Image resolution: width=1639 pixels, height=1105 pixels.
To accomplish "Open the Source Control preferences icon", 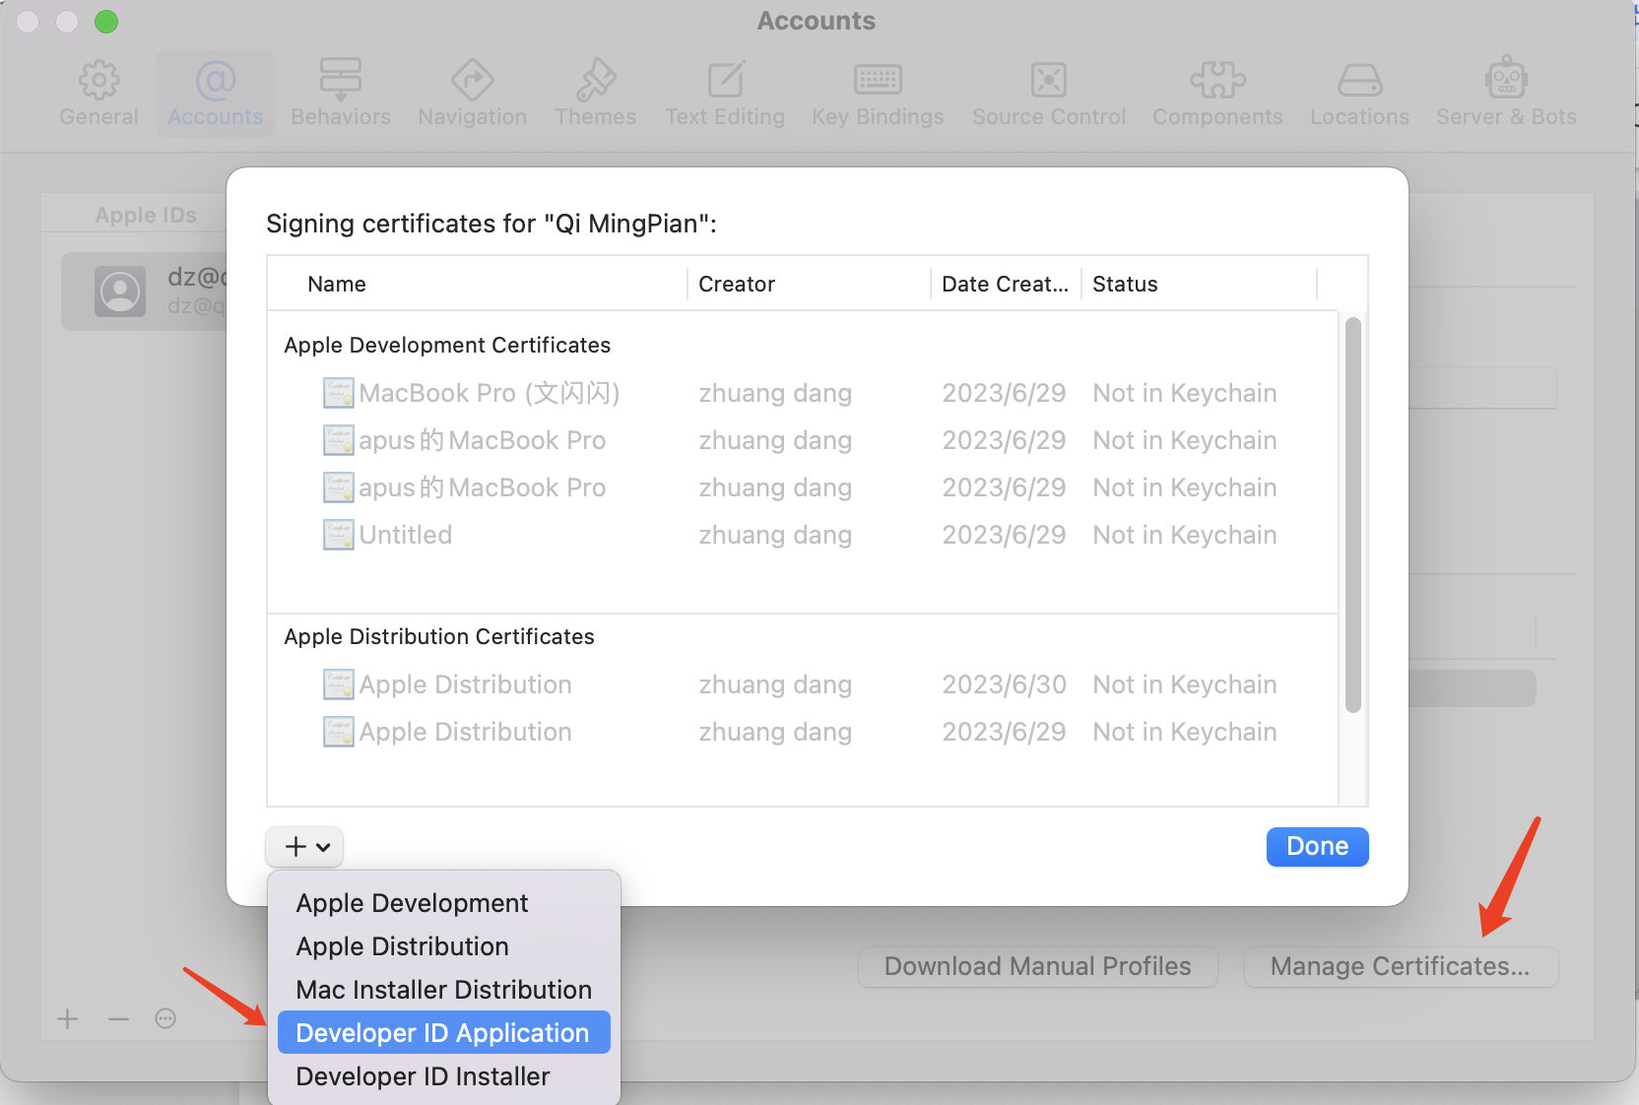I will tap(1049, 80).
